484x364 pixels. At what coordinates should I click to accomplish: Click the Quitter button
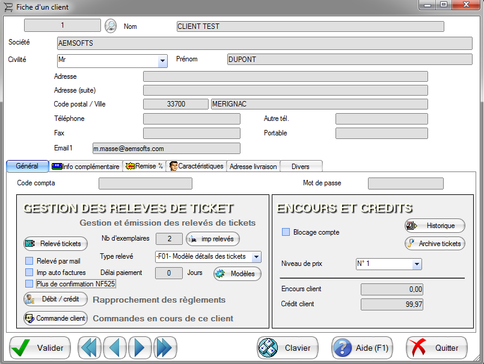[x=437, y=348]
